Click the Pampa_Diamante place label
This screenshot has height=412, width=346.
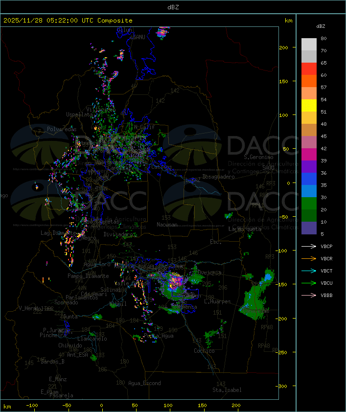pos(88,276)
